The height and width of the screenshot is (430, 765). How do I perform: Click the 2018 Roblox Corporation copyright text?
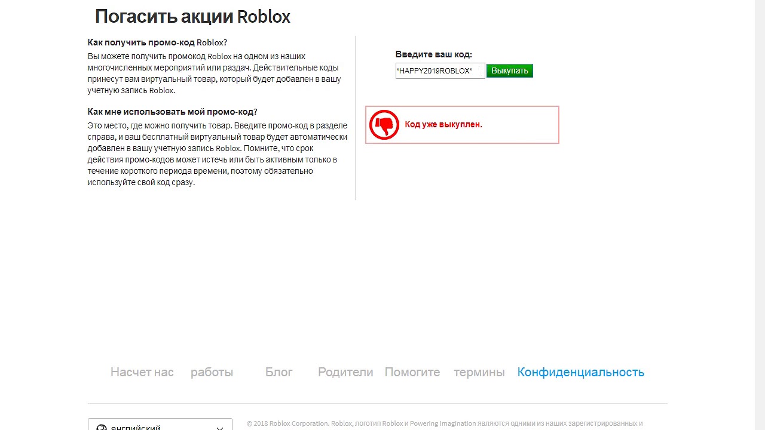(x=445, y=423)
